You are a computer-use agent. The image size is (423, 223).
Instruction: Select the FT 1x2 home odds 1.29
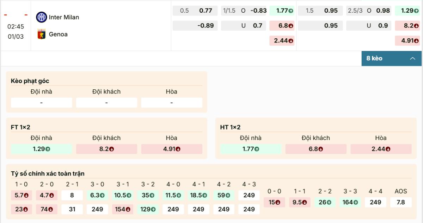pyautogui.click(x=41, y=149)
